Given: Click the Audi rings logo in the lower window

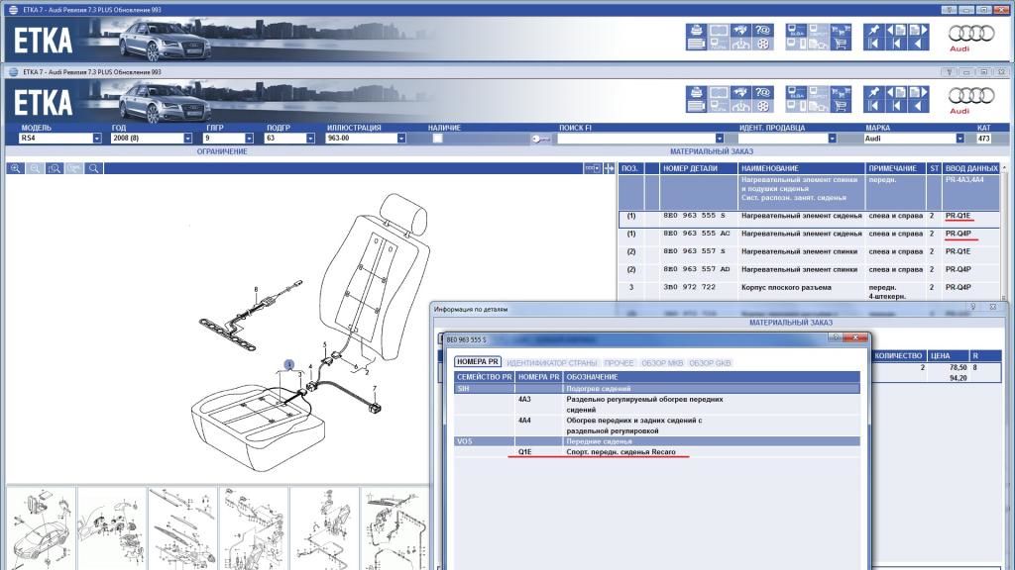Looking at the screenshot, I should pyautogui.click(x=971, y=96).
